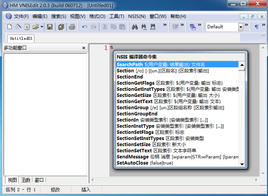Click the editor horizontal scrollbar left arrow

(92, 180)
